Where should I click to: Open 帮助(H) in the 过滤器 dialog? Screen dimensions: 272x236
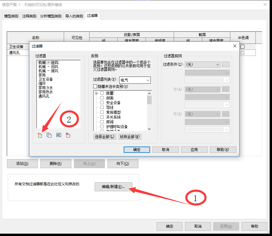(x=223, y=150)
